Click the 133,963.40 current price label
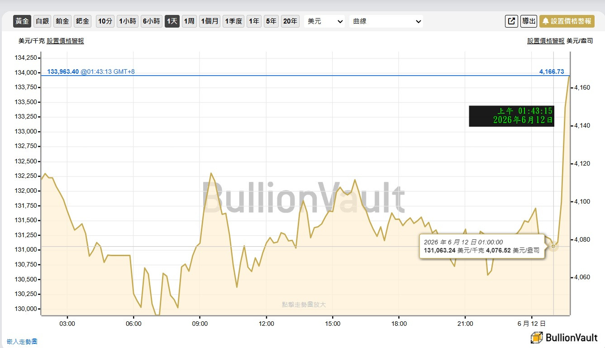This screenshot has height=348, width=605. tap(63, 72)
